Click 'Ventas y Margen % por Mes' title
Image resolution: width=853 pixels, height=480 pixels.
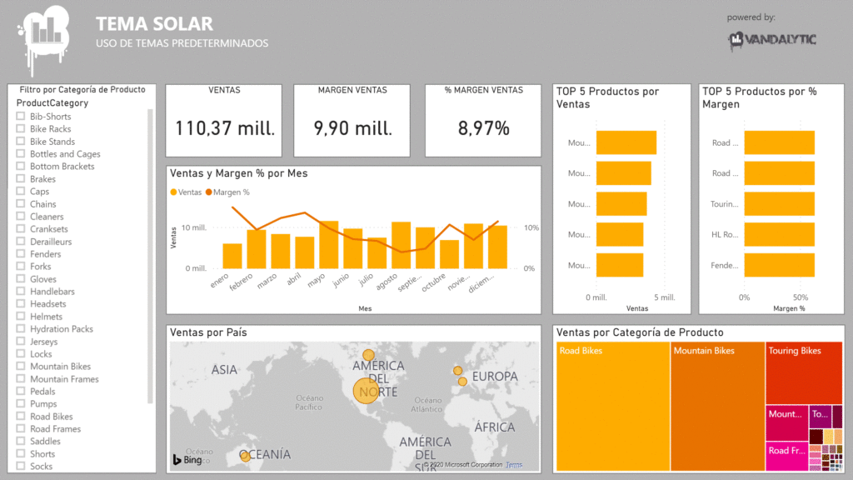[x=239, y=173]
